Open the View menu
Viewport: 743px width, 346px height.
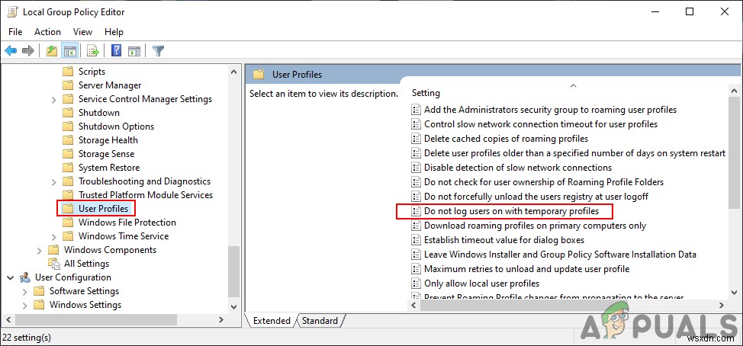coord(82,32)
